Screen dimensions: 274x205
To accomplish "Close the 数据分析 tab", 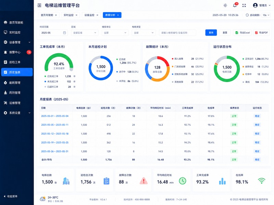I will point(118,15).
